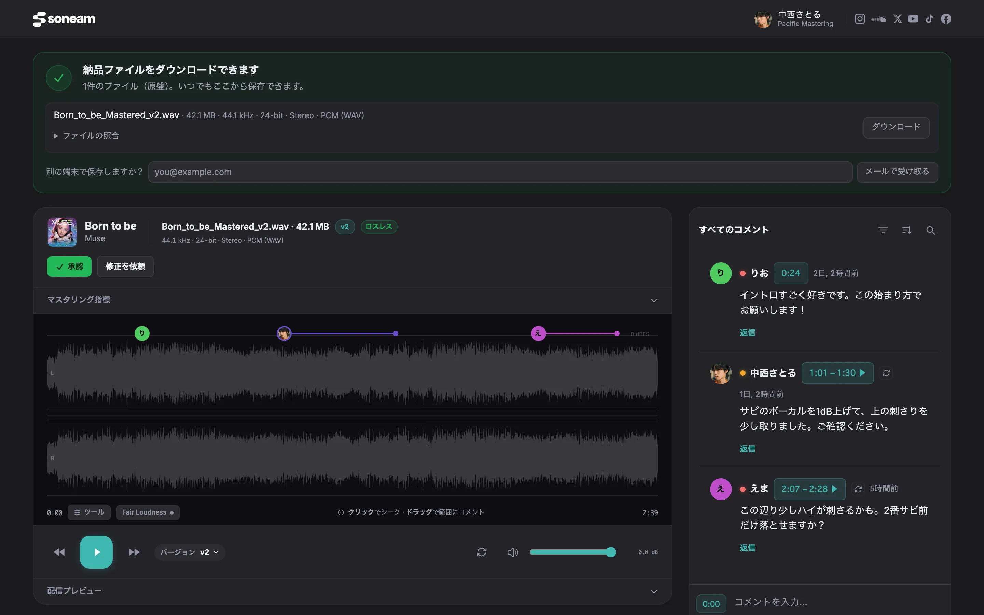Adjust the volume slider

point(573,552)
